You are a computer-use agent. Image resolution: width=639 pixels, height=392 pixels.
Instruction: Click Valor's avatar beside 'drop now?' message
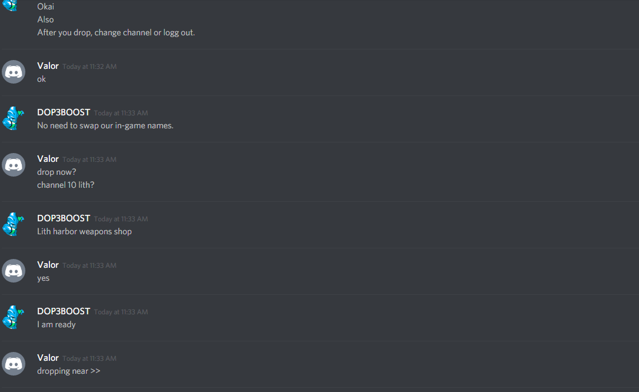[14, 165]
